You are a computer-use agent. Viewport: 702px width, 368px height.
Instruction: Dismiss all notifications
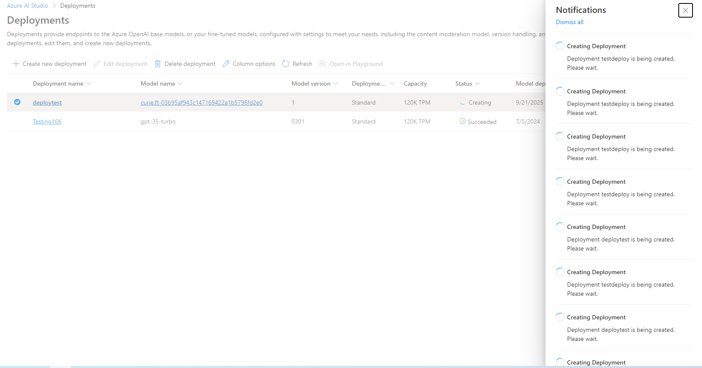point(570,22)
